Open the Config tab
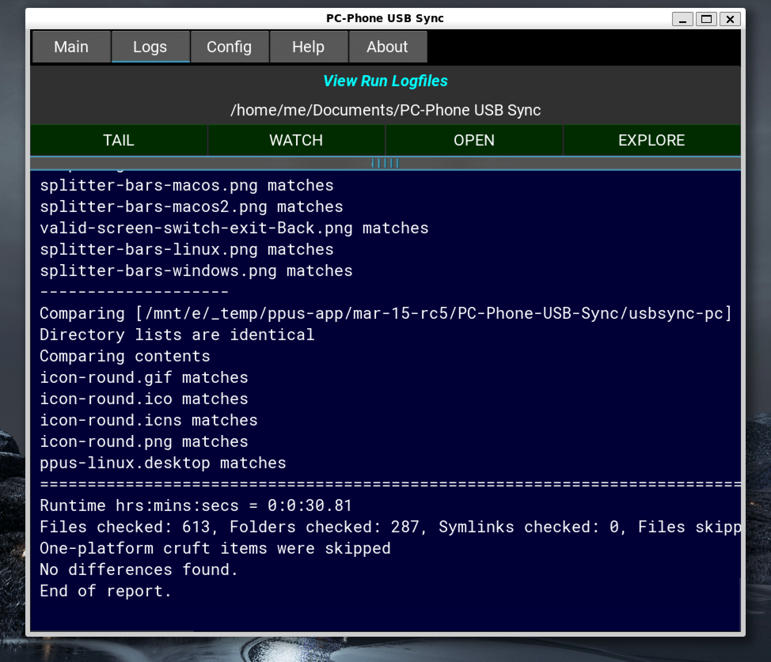Screen dimensions: 771x662 point(229,47)
